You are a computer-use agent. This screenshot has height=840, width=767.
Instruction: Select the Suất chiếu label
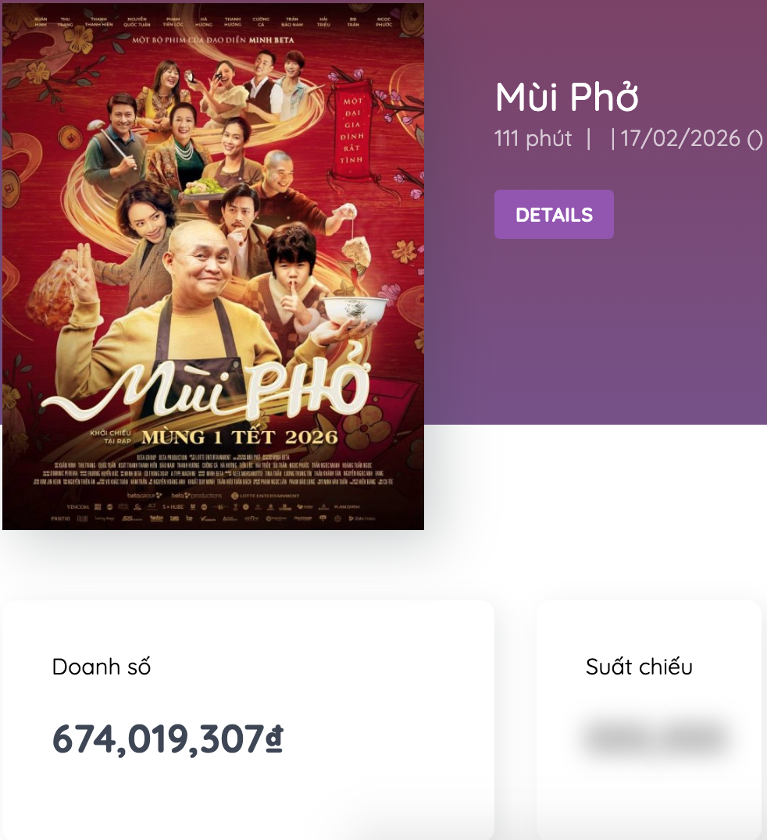(x=639, y=667)
